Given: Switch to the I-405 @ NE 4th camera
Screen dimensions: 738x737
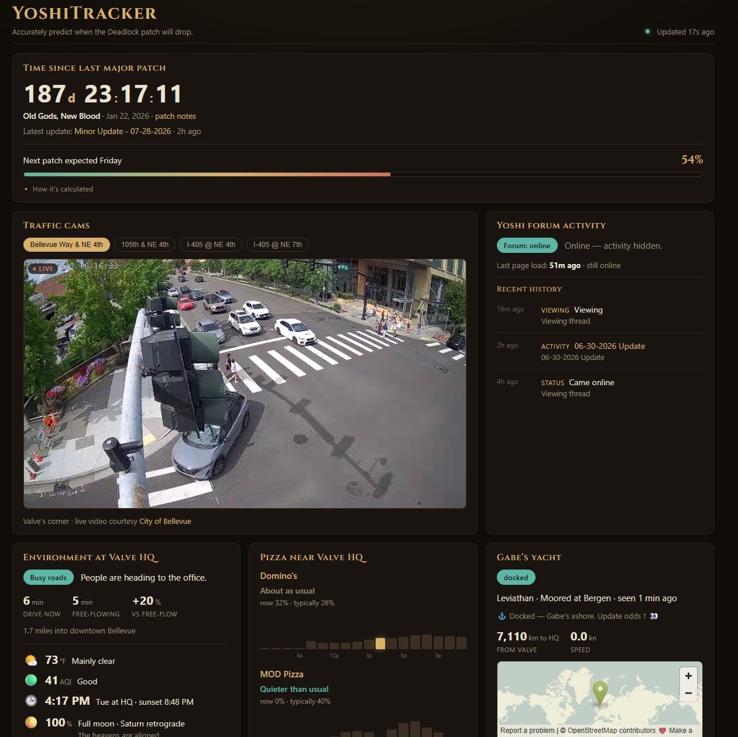Looking at the screenshot, I should pyautogui.click(x=211, y=245).
